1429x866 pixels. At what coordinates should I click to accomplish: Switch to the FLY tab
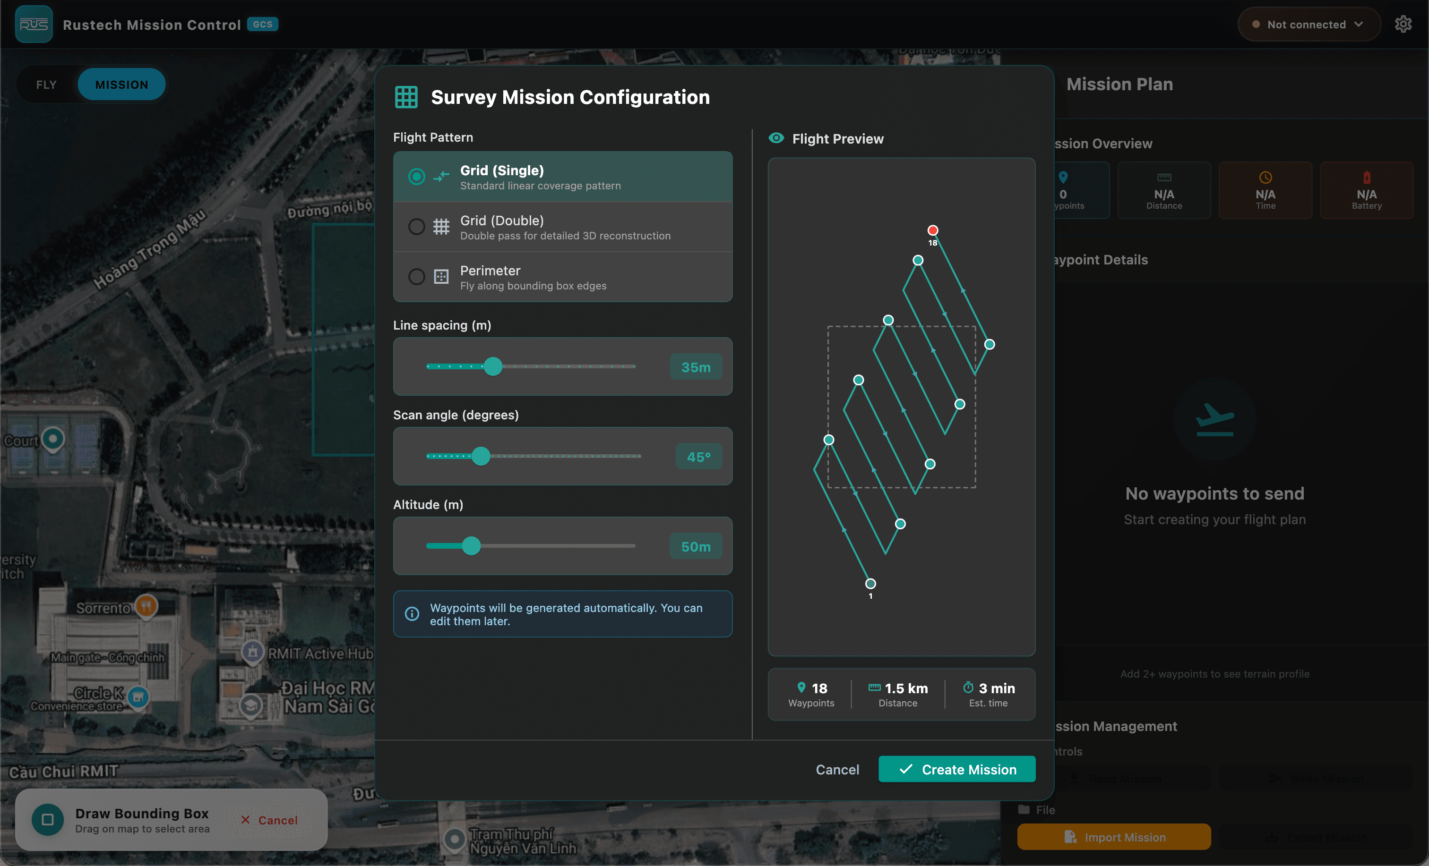[46, 85]
